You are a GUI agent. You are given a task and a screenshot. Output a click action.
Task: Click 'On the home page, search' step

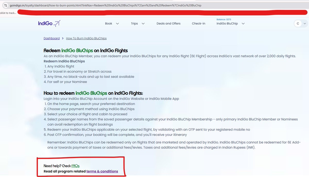(91, 104)
